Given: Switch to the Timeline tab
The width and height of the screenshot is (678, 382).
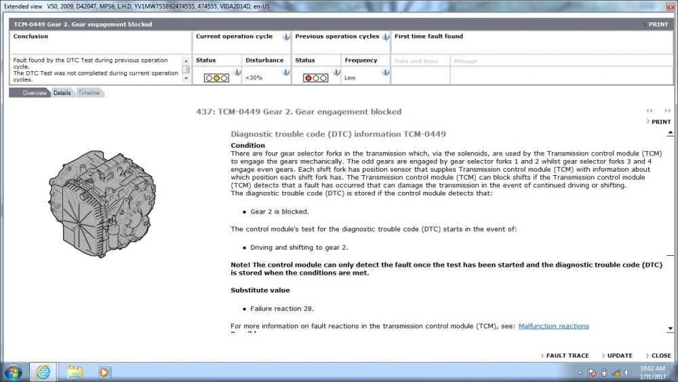Looking at the screenshot, I should pyautogui.click(x=89, y=93).
